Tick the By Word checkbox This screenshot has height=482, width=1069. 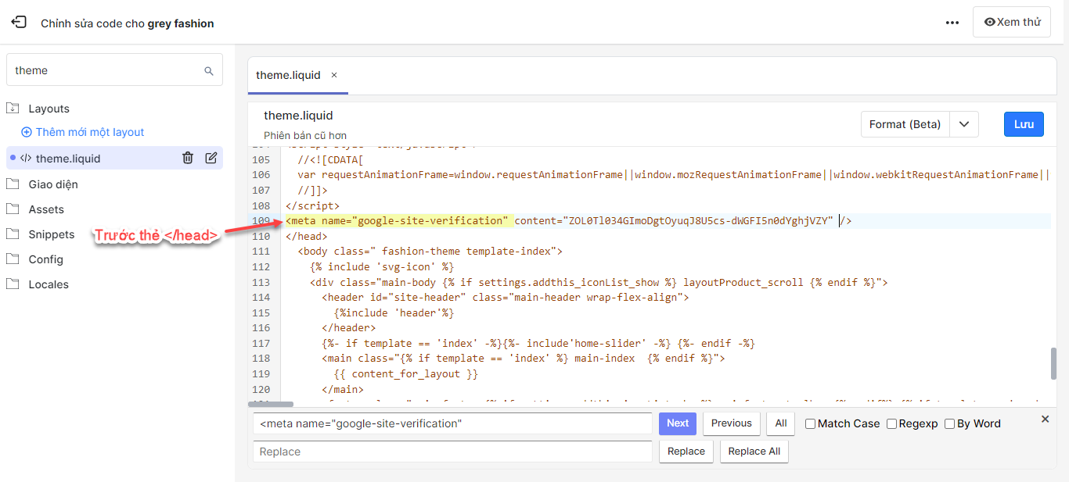(950, 423)
